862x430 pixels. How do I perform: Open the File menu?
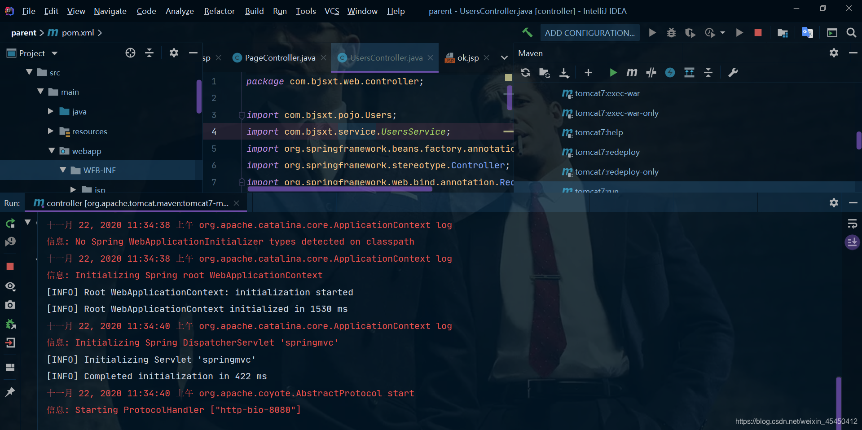pyautogui.click(x=29, y=11)
